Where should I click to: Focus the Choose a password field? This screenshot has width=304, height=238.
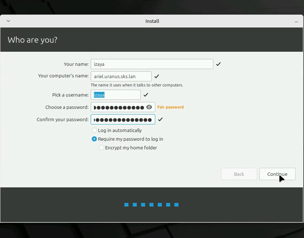(x=118, y=107)
